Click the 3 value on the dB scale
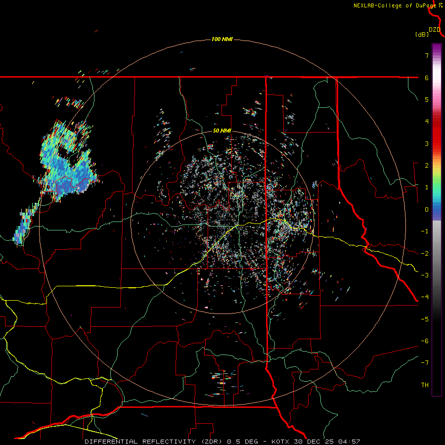 coord(427,143)
